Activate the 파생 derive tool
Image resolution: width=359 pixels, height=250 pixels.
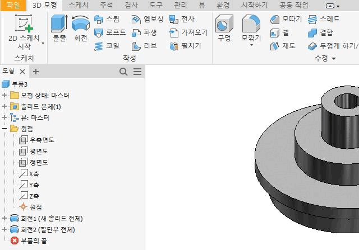[x=144, y=32]
